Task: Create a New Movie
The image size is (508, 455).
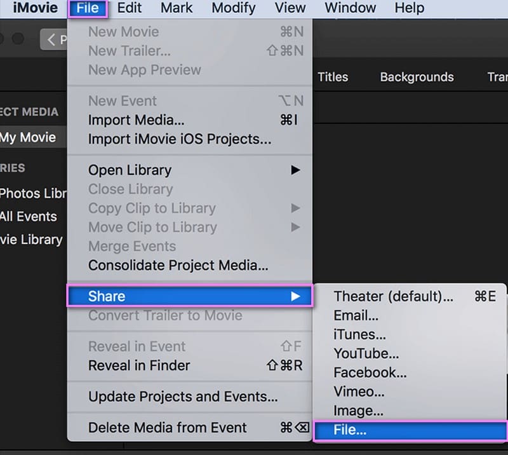Action: [x=124, y=32]
